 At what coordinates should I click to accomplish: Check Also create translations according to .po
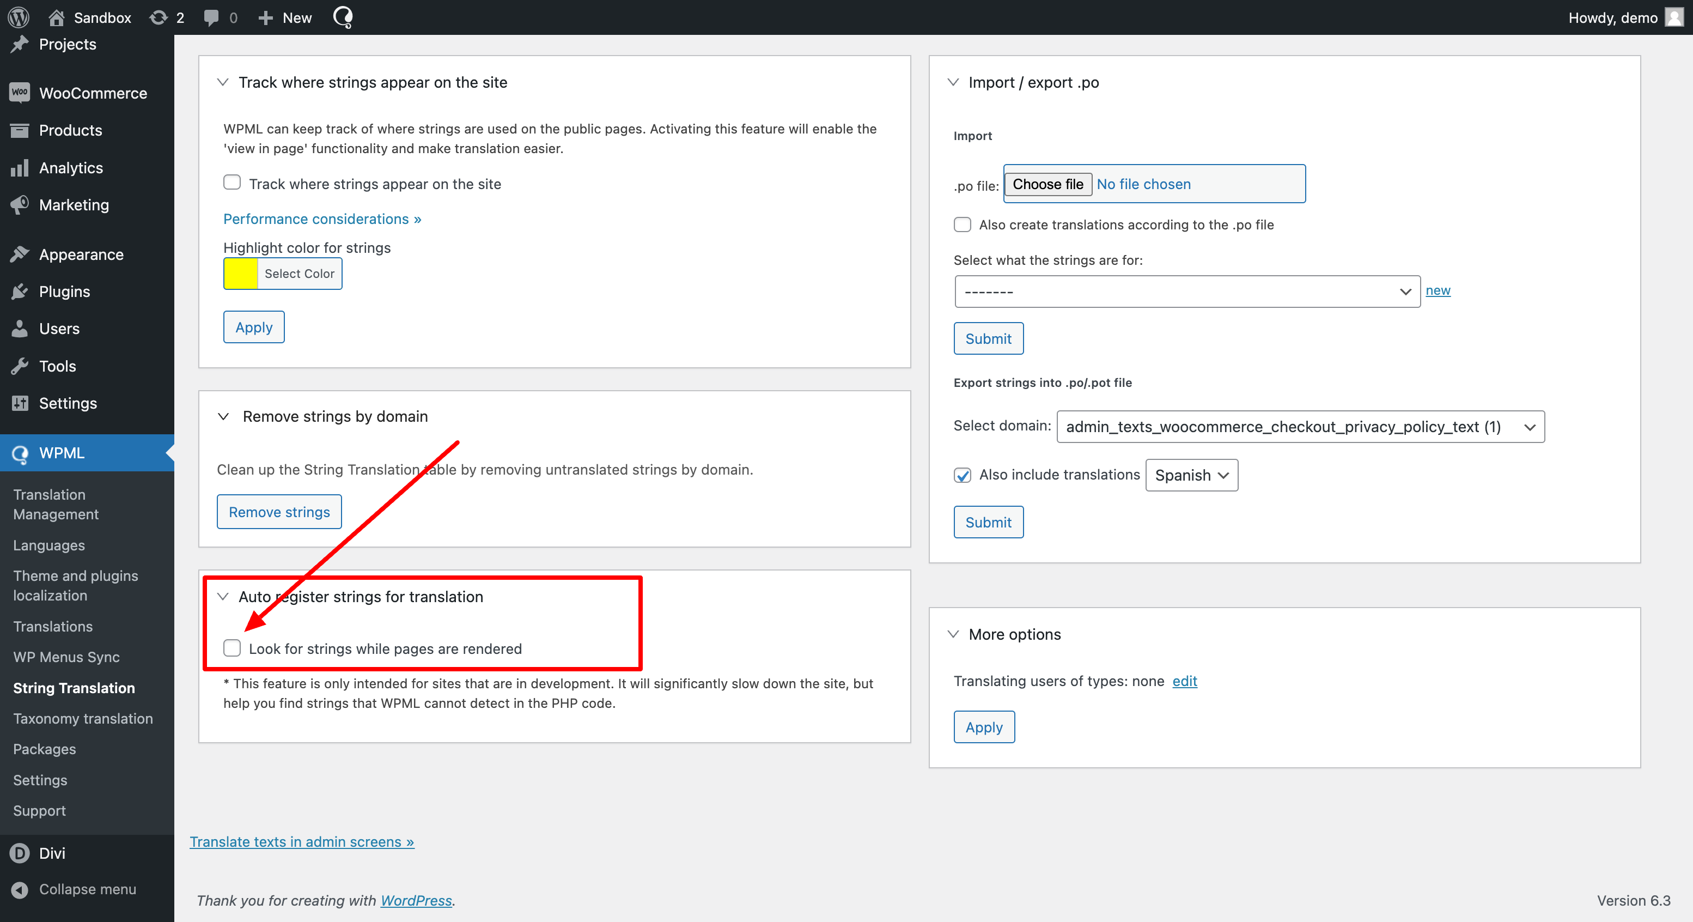962,225
